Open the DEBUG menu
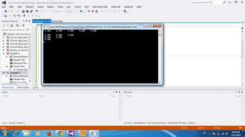This screenshot has height=137, width=245. (x=50, y=7)
